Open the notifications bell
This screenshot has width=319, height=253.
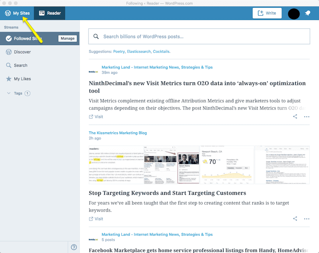(307, 13)
